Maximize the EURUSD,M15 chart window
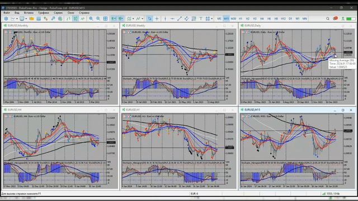 point(343,110)
